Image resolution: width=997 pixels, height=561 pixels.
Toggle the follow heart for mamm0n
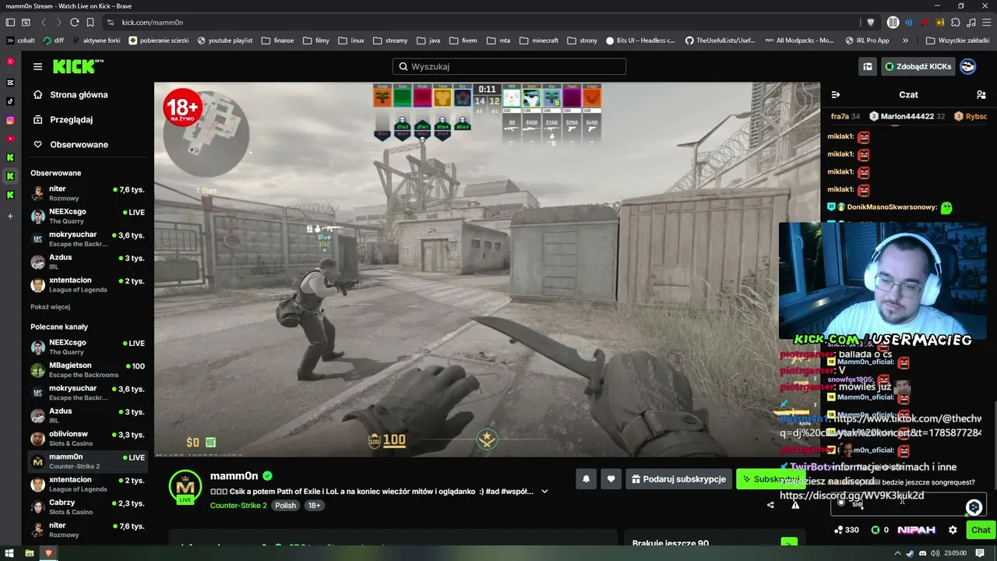(611, 479)
